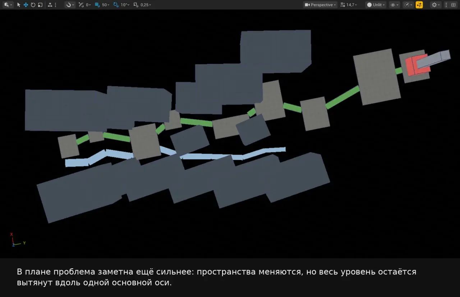Open the Show flags eye menu

[x=394, y=5]
